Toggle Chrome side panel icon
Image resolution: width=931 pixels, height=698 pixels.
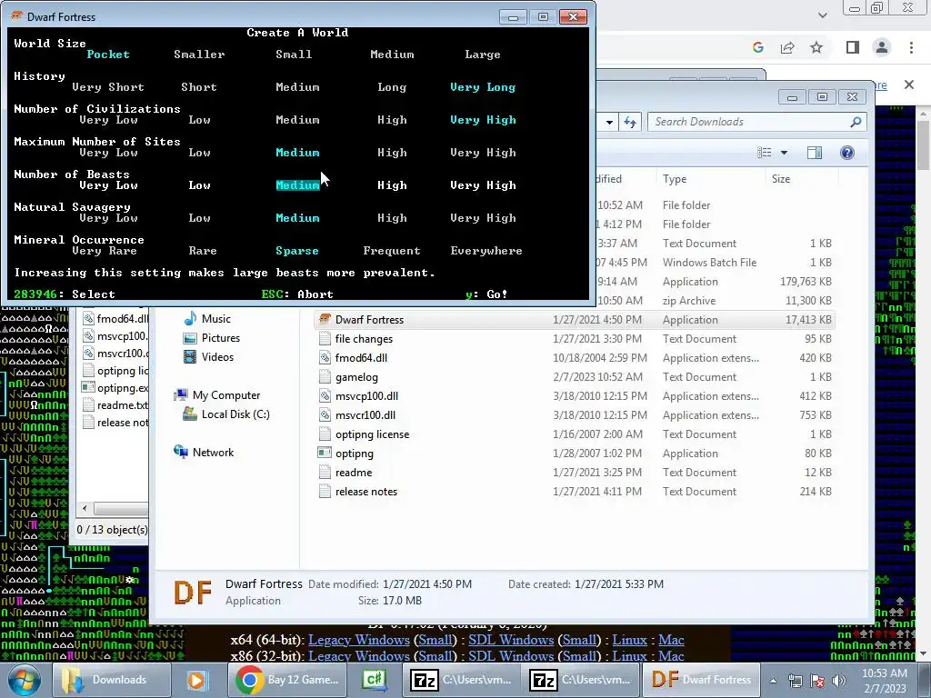(853, 47)
